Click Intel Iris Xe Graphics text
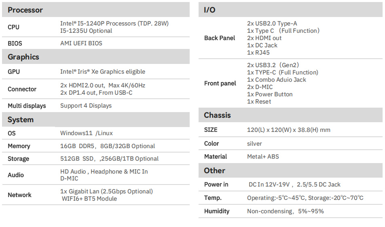 click(x=103, y=72)
